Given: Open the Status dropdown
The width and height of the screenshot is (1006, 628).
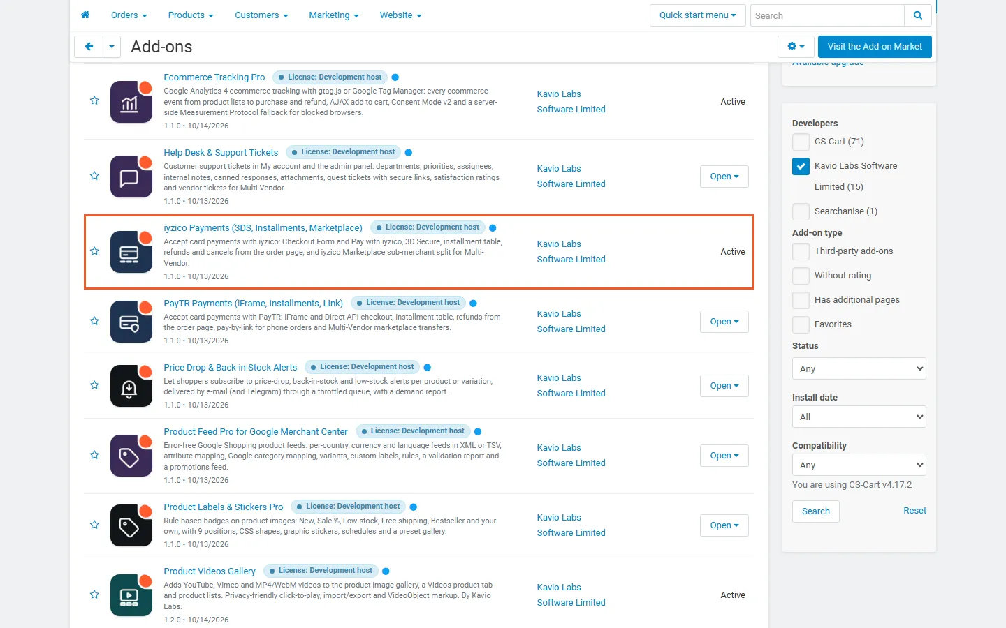Looking at the screenshot, I should point(859,368).
